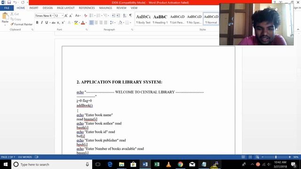Toggle subscript formatting
Screen dimensions: 301x169
coord(58,23)
